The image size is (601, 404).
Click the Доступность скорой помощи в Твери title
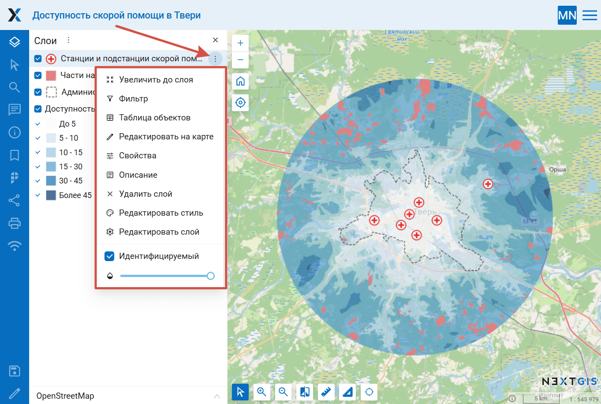(116, 15)
